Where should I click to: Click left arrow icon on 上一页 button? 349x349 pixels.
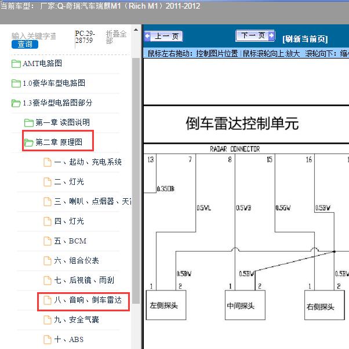[x=148, y=36]
